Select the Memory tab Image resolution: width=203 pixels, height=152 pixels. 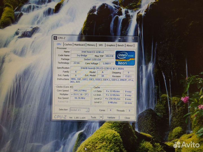point(91,45)
